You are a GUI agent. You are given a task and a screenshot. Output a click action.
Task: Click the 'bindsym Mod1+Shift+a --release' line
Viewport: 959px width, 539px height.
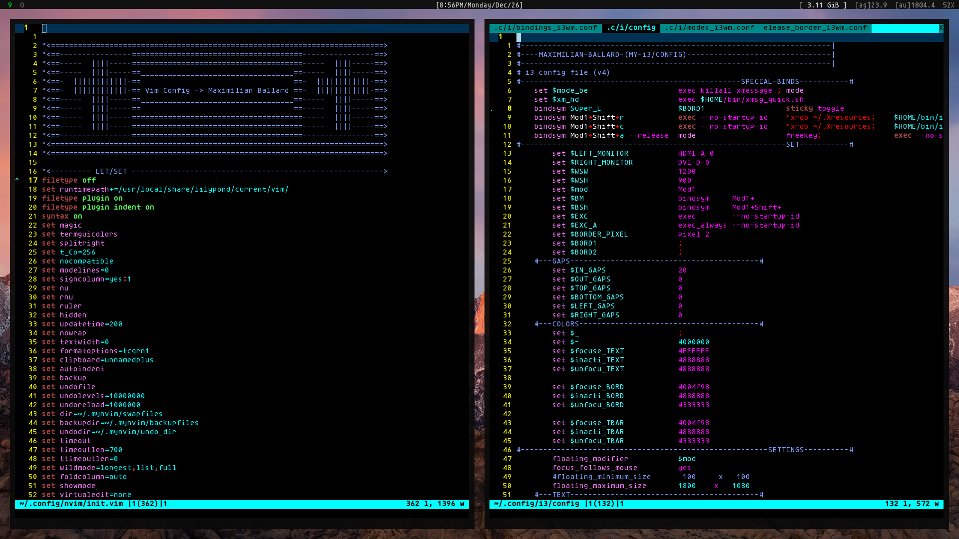pos(738,136)
